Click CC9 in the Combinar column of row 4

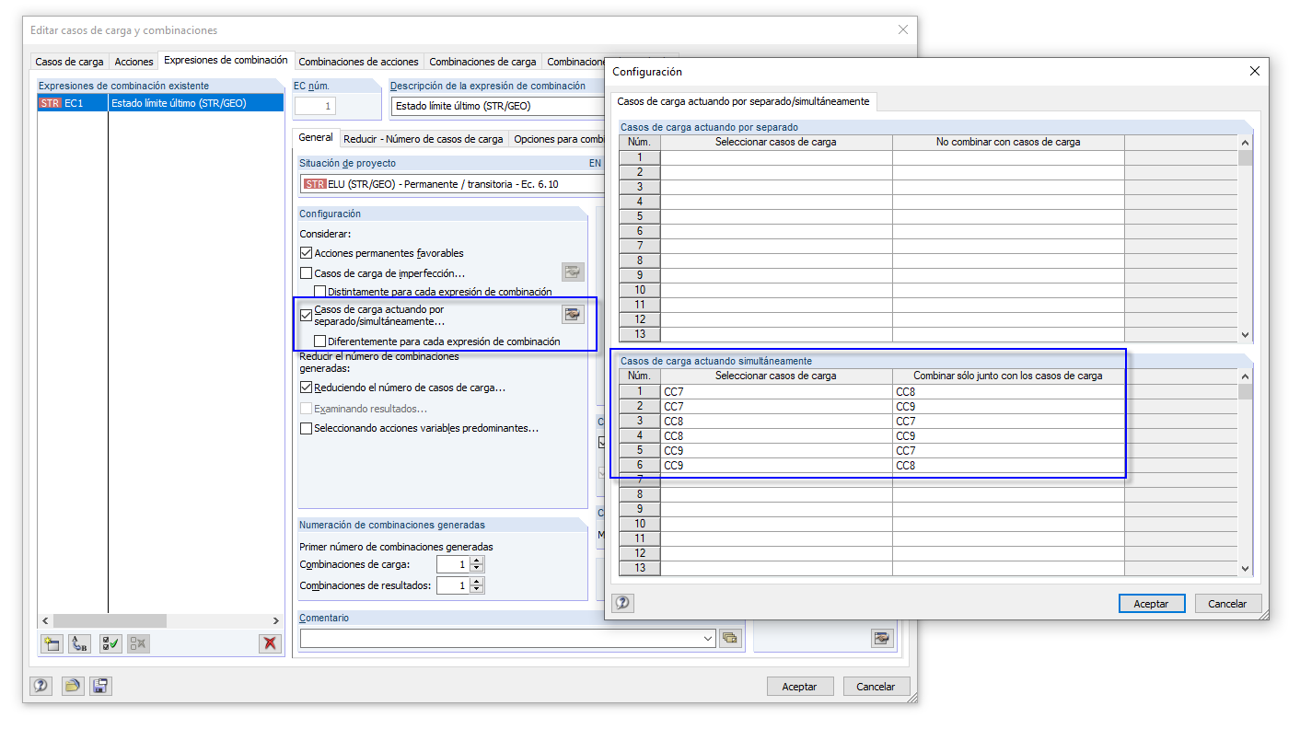1008,436
